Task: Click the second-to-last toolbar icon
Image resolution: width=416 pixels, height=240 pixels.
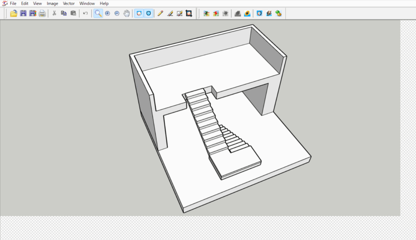Action: click(x=269, y=13)
